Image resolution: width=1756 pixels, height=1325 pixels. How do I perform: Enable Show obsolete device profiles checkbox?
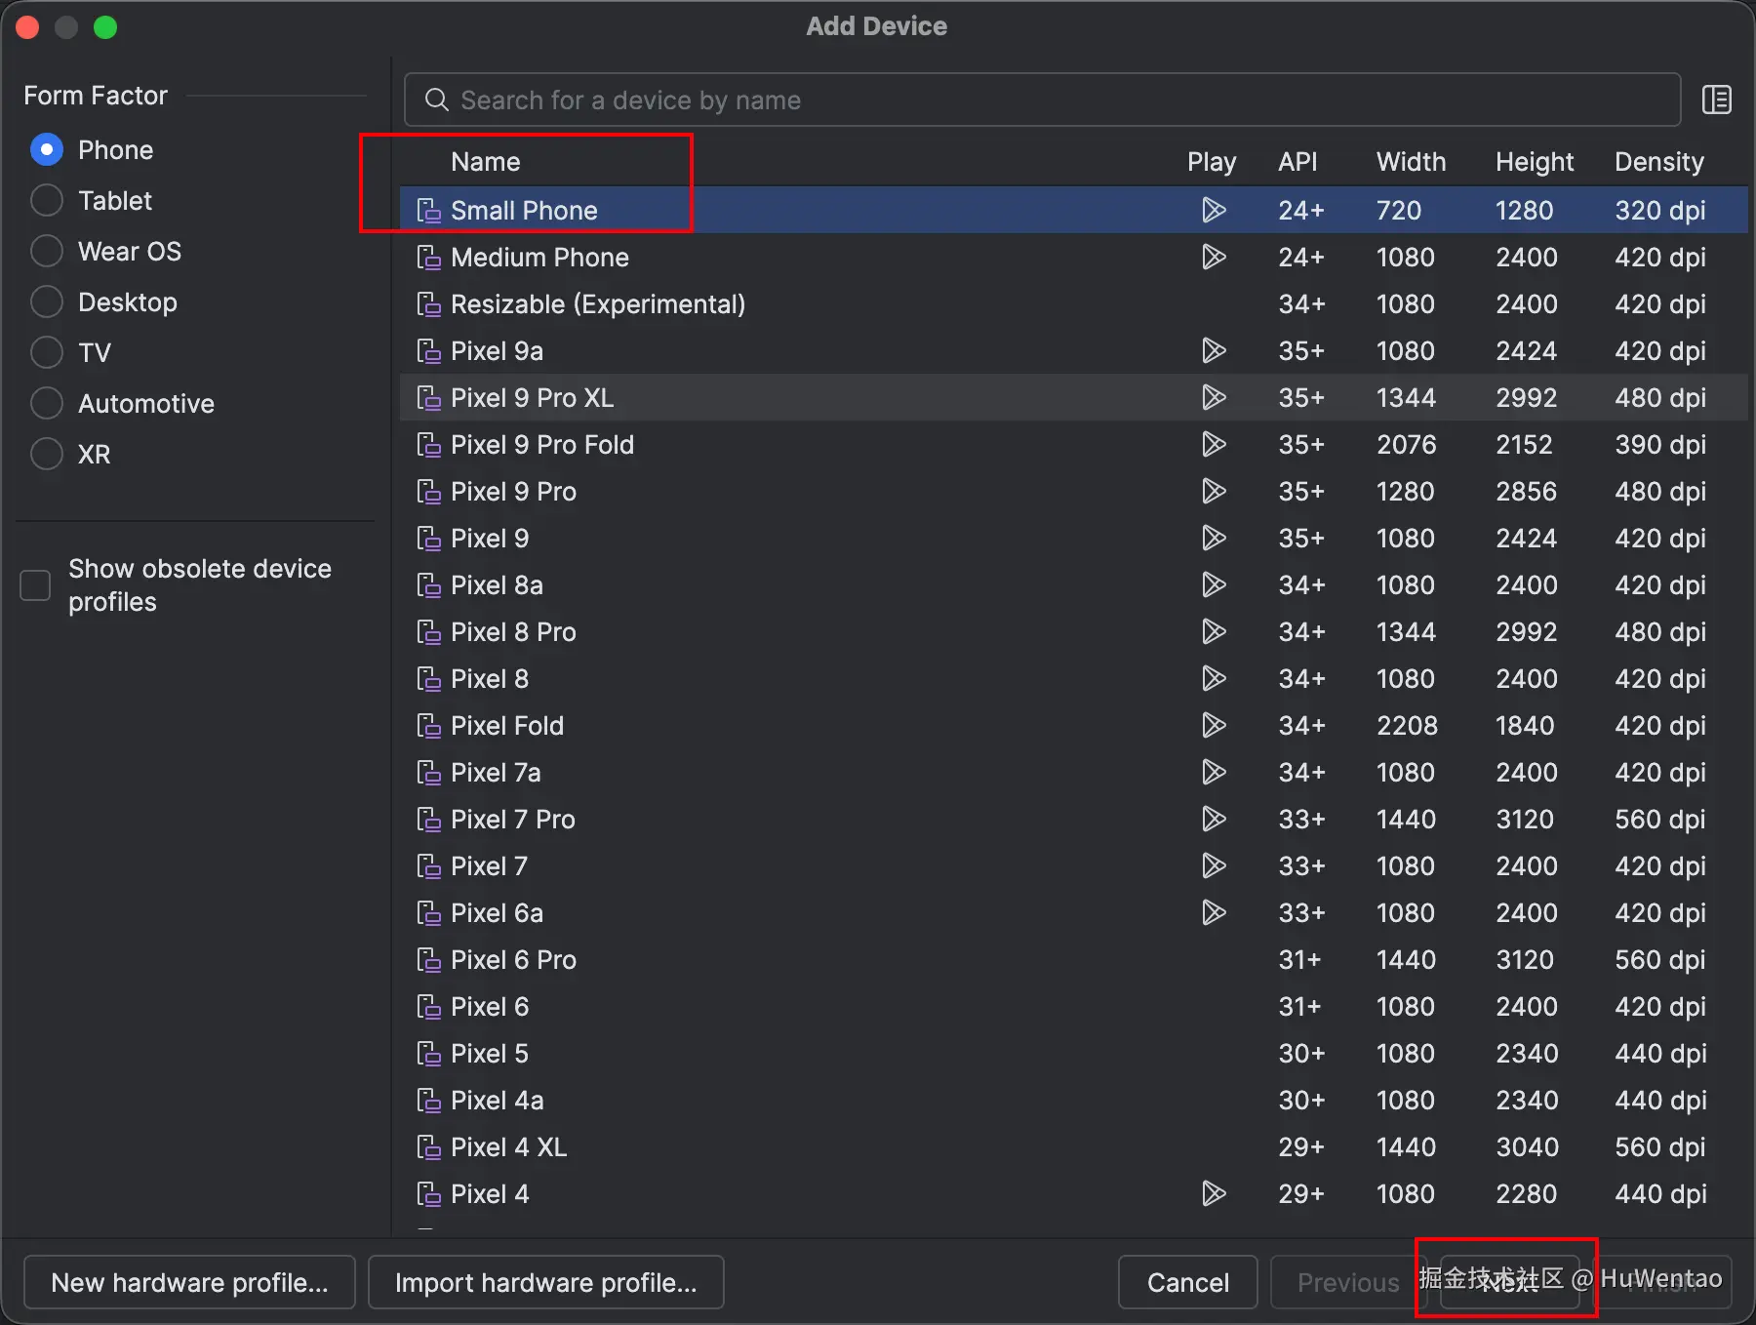pos(35,585)
